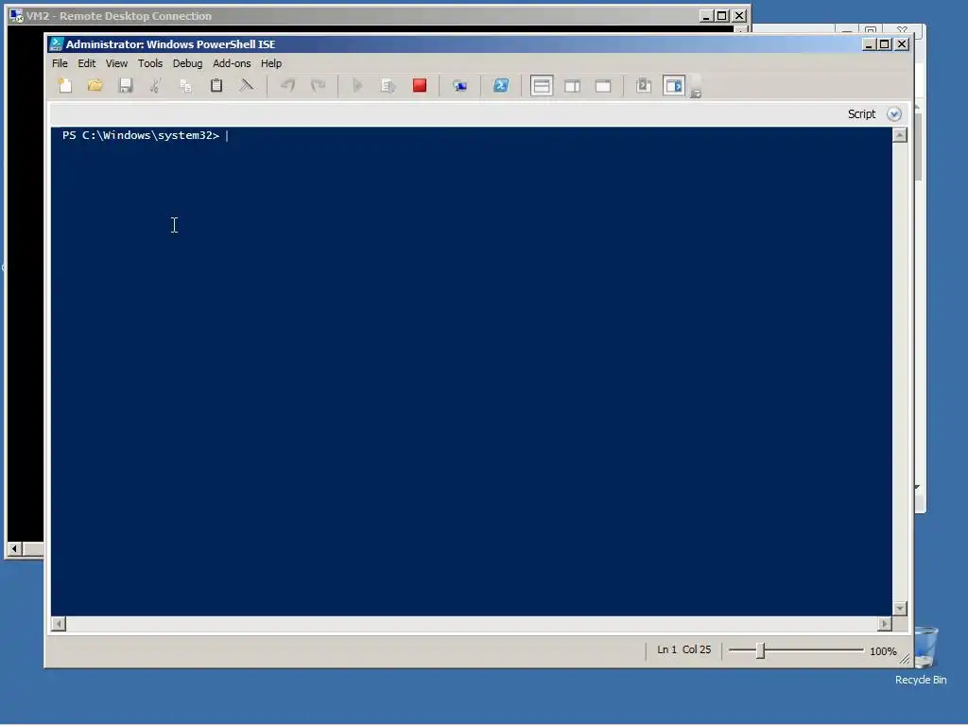
Task: Click the Copy icon in toolbar
Action: coord(186,86)
